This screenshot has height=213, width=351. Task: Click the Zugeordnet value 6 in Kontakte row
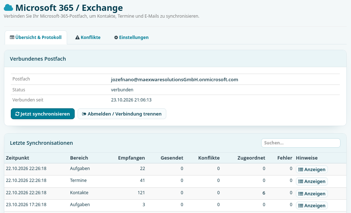(264, 193)
